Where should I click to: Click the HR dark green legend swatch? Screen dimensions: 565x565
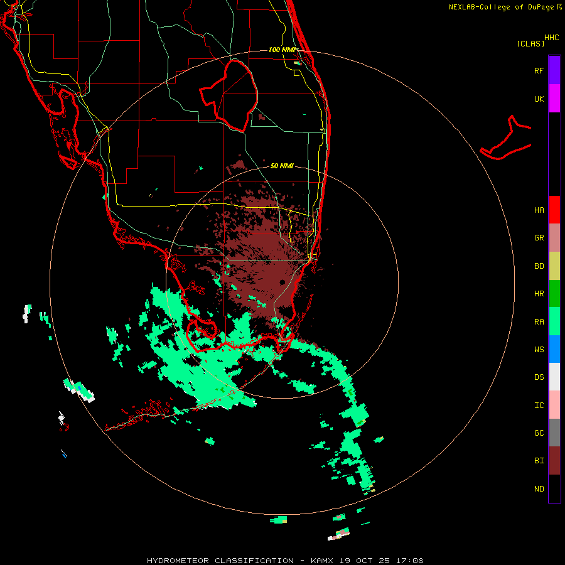coord(554,294)
